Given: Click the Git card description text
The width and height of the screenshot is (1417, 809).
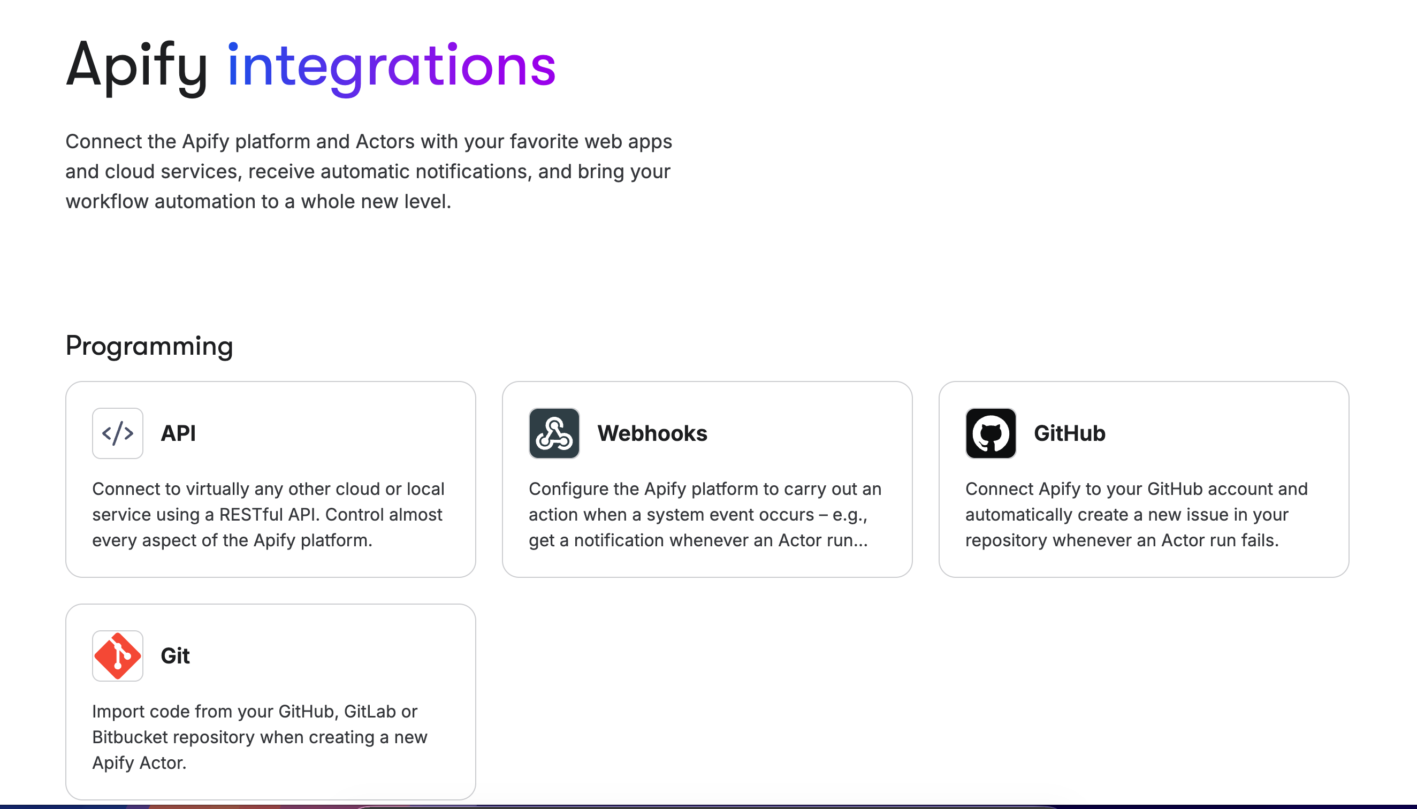Looking at the screenshot, I should (x=260, y=737).
